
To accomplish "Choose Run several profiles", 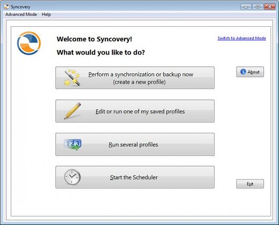I will pos(135,144).
